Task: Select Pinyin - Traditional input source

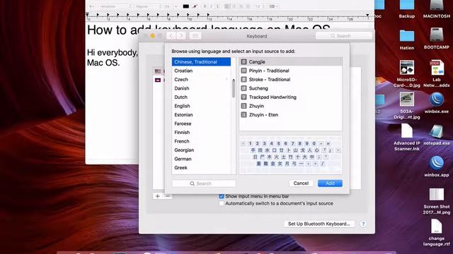Action: [x=291, y=71]
